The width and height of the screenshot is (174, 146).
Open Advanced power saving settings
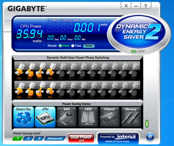click(x=55, y=138)
